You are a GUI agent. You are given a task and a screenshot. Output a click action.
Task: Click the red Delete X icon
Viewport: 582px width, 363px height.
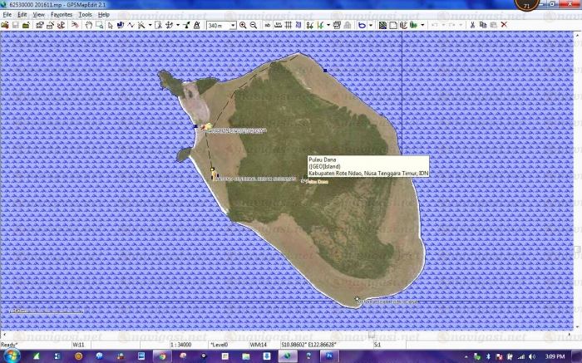(504, 25)
